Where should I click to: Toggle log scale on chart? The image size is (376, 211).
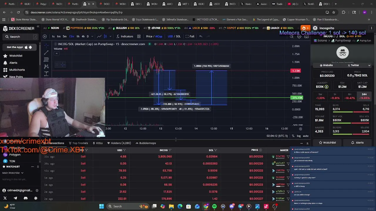pos(299,136)
